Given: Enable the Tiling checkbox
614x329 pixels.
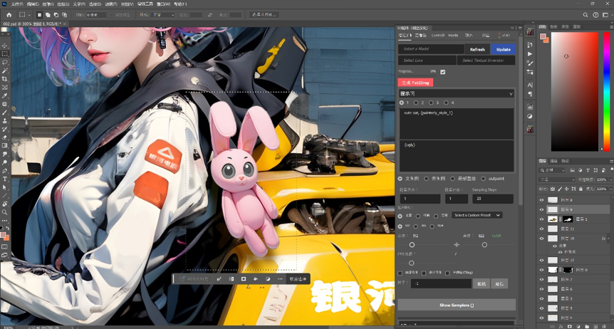Looking at the screenshot, I should pos(447,273).
